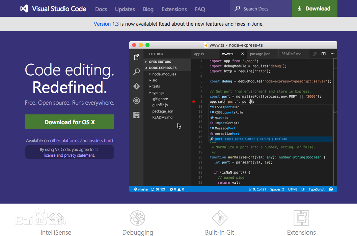The height and width of the screenshot is (236, 357).
Task: Close the www.ts editor tab
Action: (x=243, y=54)
